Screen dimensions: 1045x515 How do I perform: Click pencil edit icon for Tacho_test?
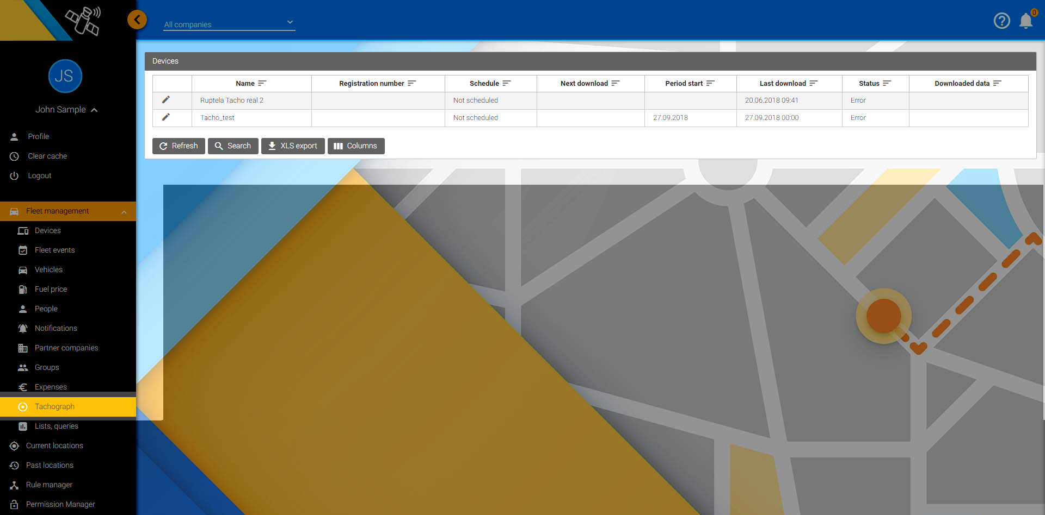tap(166, 117)
